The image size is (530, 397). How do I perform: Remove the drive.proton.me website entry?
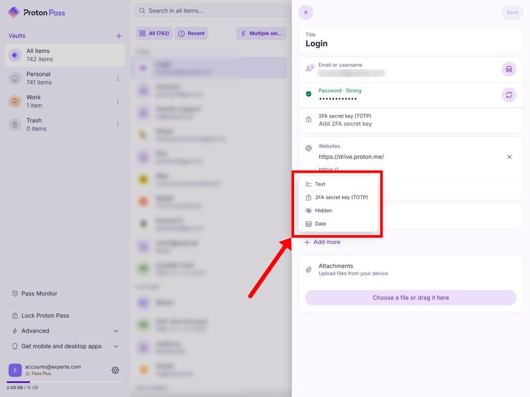(509, 157)
